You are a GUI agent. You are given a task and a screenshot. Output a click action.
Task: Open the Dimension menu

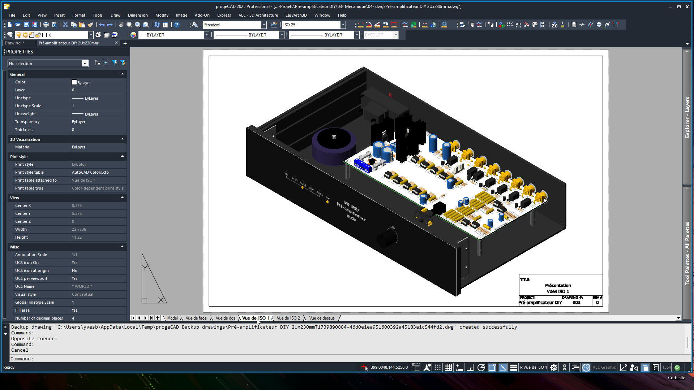pos(138,15)
